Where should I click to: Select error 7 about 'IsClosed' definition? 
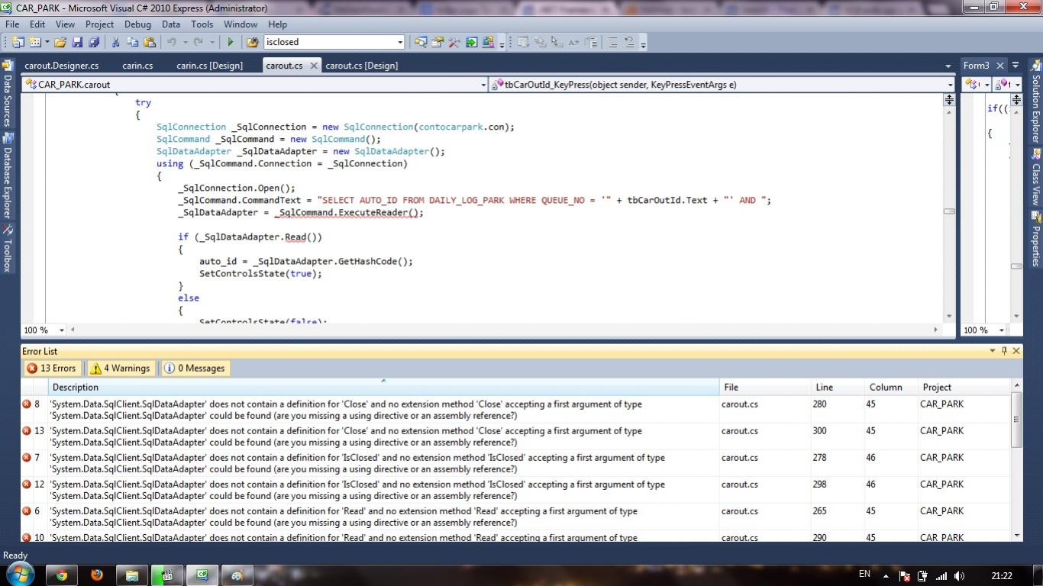coord(515,463)
